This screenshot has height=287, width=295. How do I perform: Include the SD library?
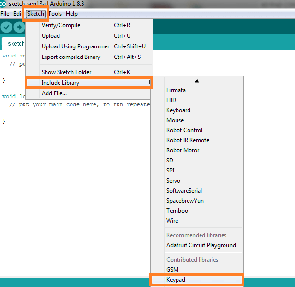197,161
